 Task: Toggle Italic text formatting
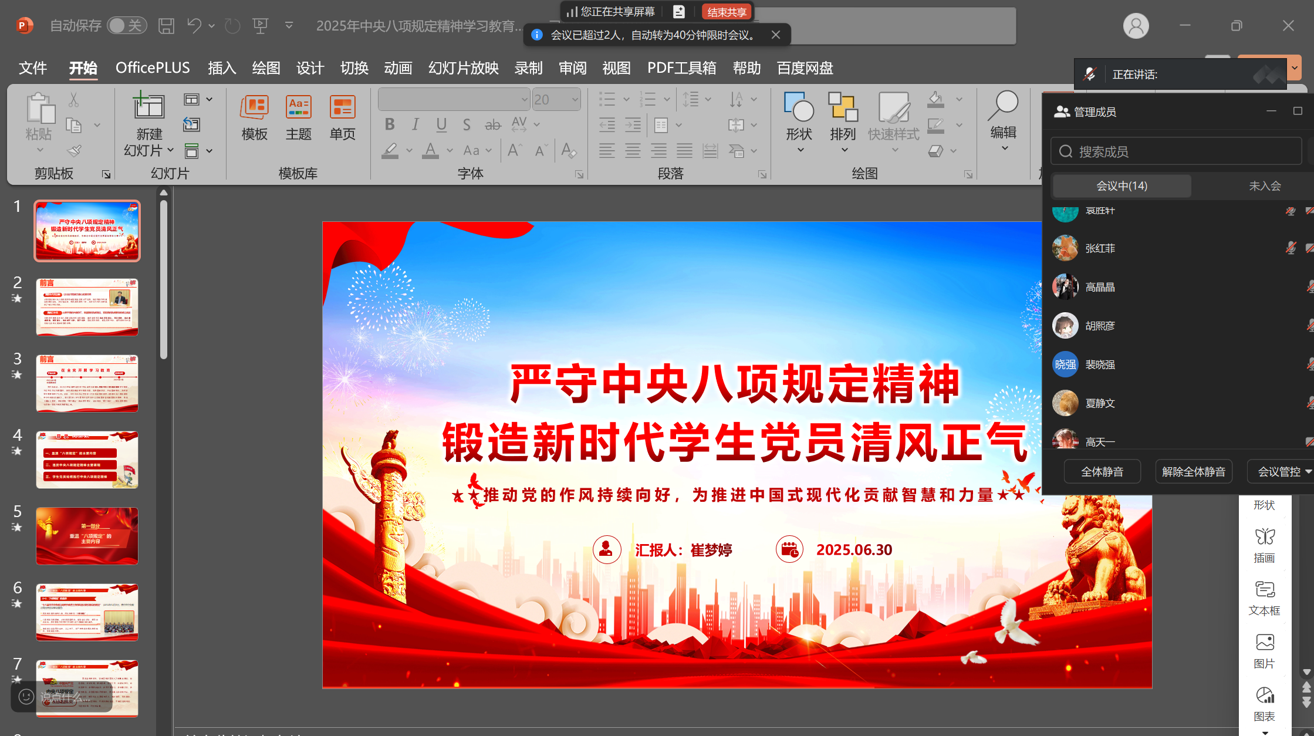tap(416, 124)
